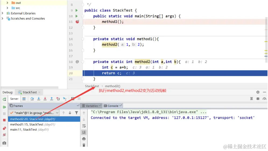This screenshot has height=151, width=268.
Task: Close the StackTest debug tab
Action: point(40,92)
